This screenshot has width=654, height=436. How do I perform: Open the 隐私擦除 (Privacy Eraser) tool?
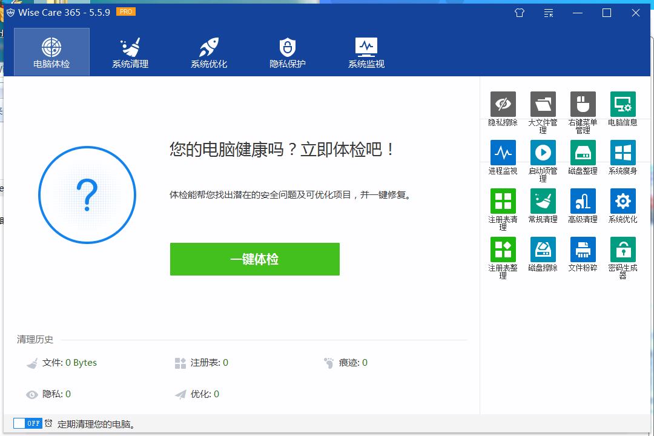503,103
